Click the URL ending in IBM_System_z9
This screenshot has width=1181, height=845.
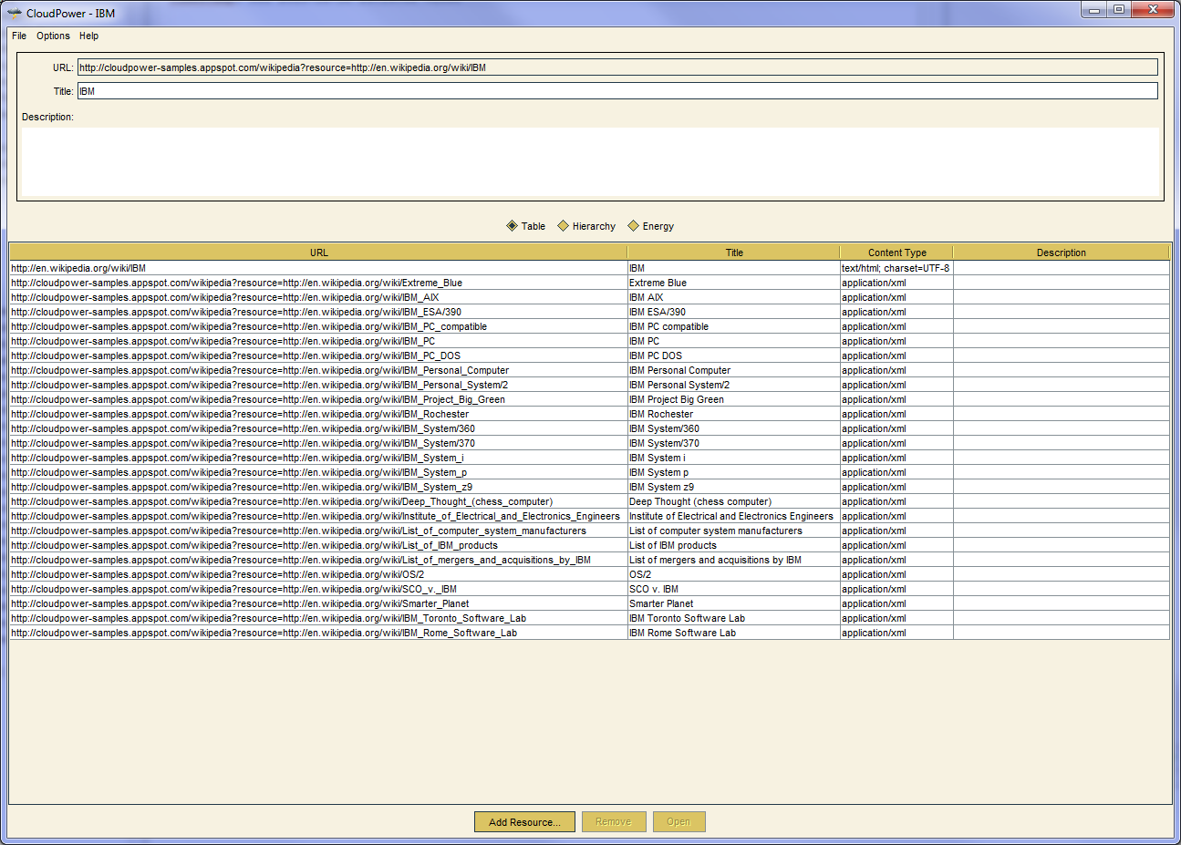tap(318, 487)
